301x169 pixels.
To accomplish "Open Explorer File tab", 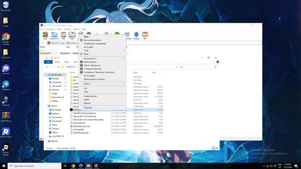I will click(48, 62).
